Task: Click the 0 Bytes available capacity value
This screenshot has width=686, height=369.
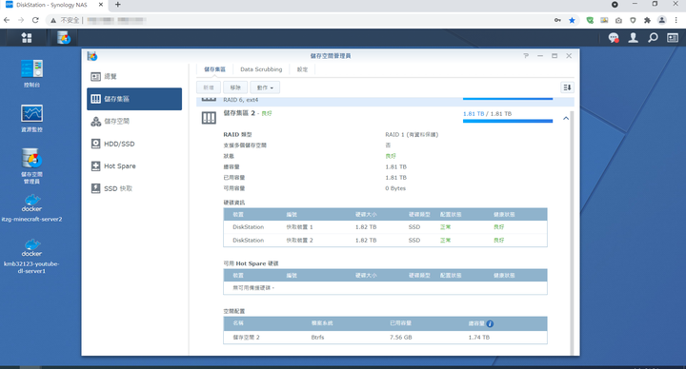Action: coord(395,188)
